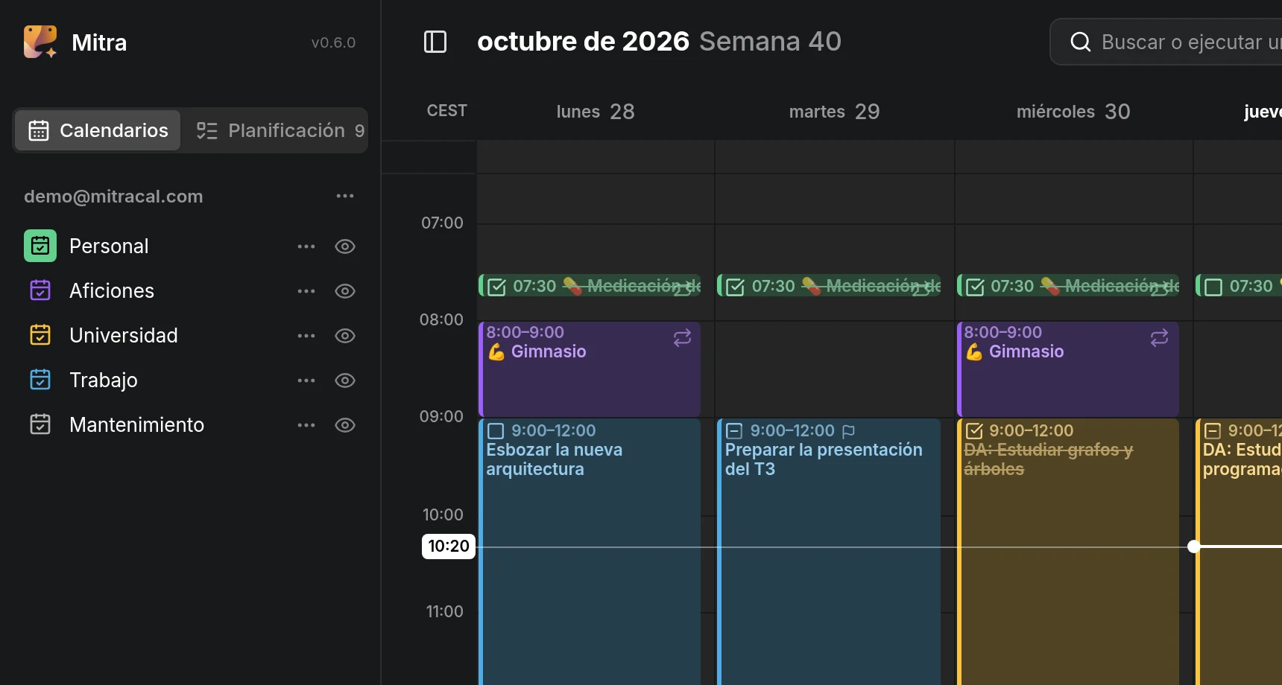1282x685 pixels.
Task: Uncheck Tuesday 07:30 Medicación task checkbox
Action: pyautogui.click(x=736, y=287)
